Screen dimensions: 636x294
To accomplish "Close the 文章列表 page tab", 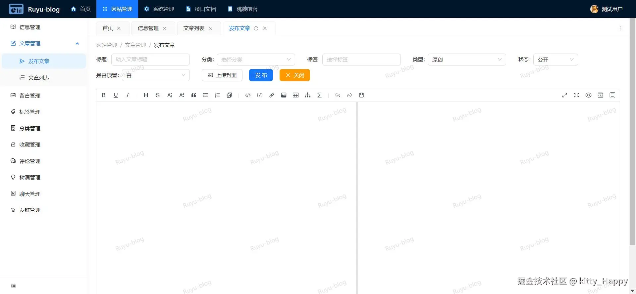I will tap(210, 28).
